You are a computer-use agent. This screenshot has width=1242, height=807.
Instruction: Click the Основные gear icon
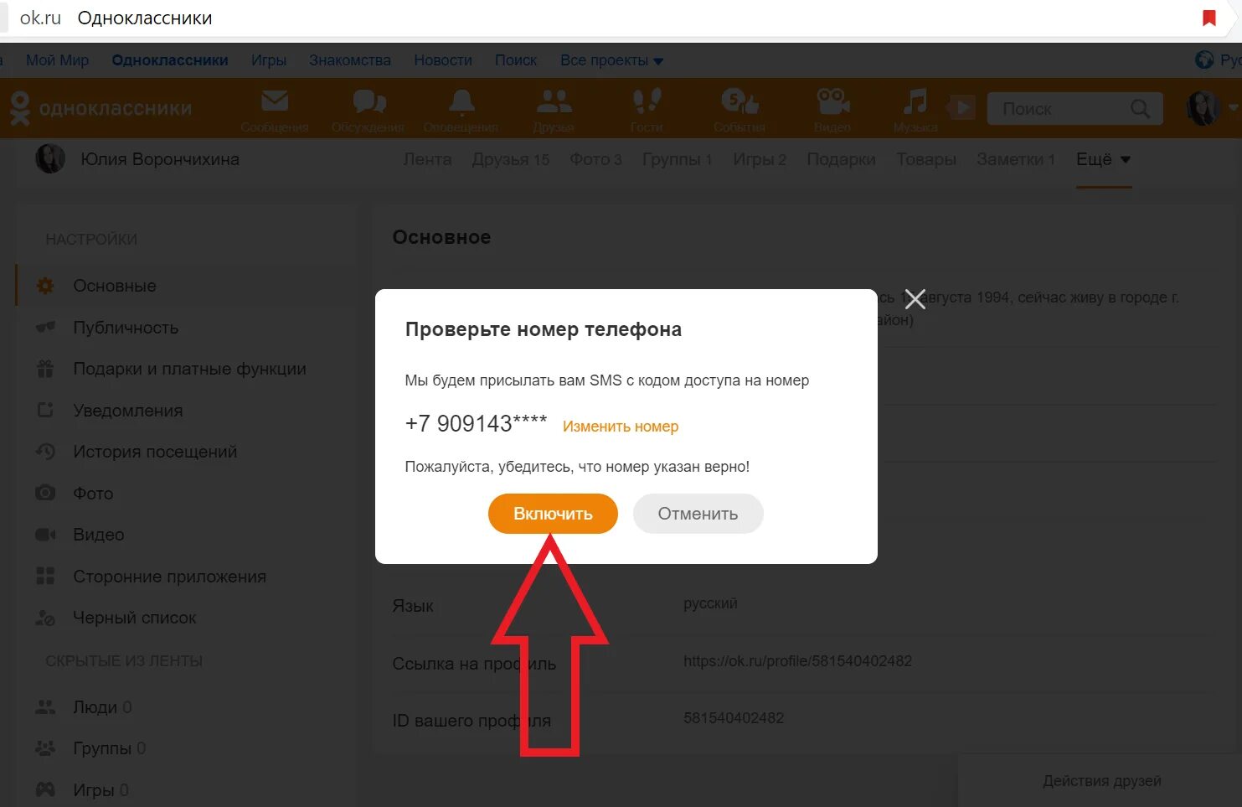coord(45,286)
